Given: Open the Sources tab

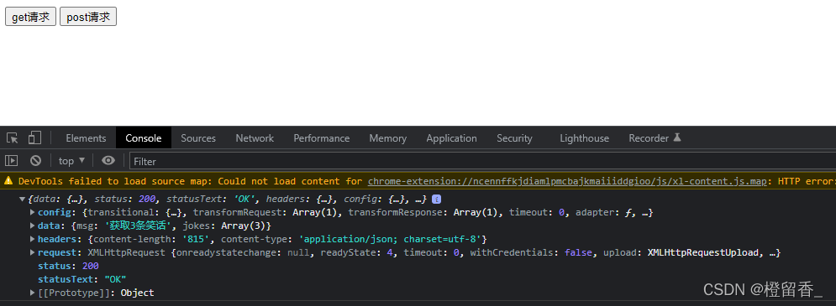Looking at the screenshot, I should [198, 138].
